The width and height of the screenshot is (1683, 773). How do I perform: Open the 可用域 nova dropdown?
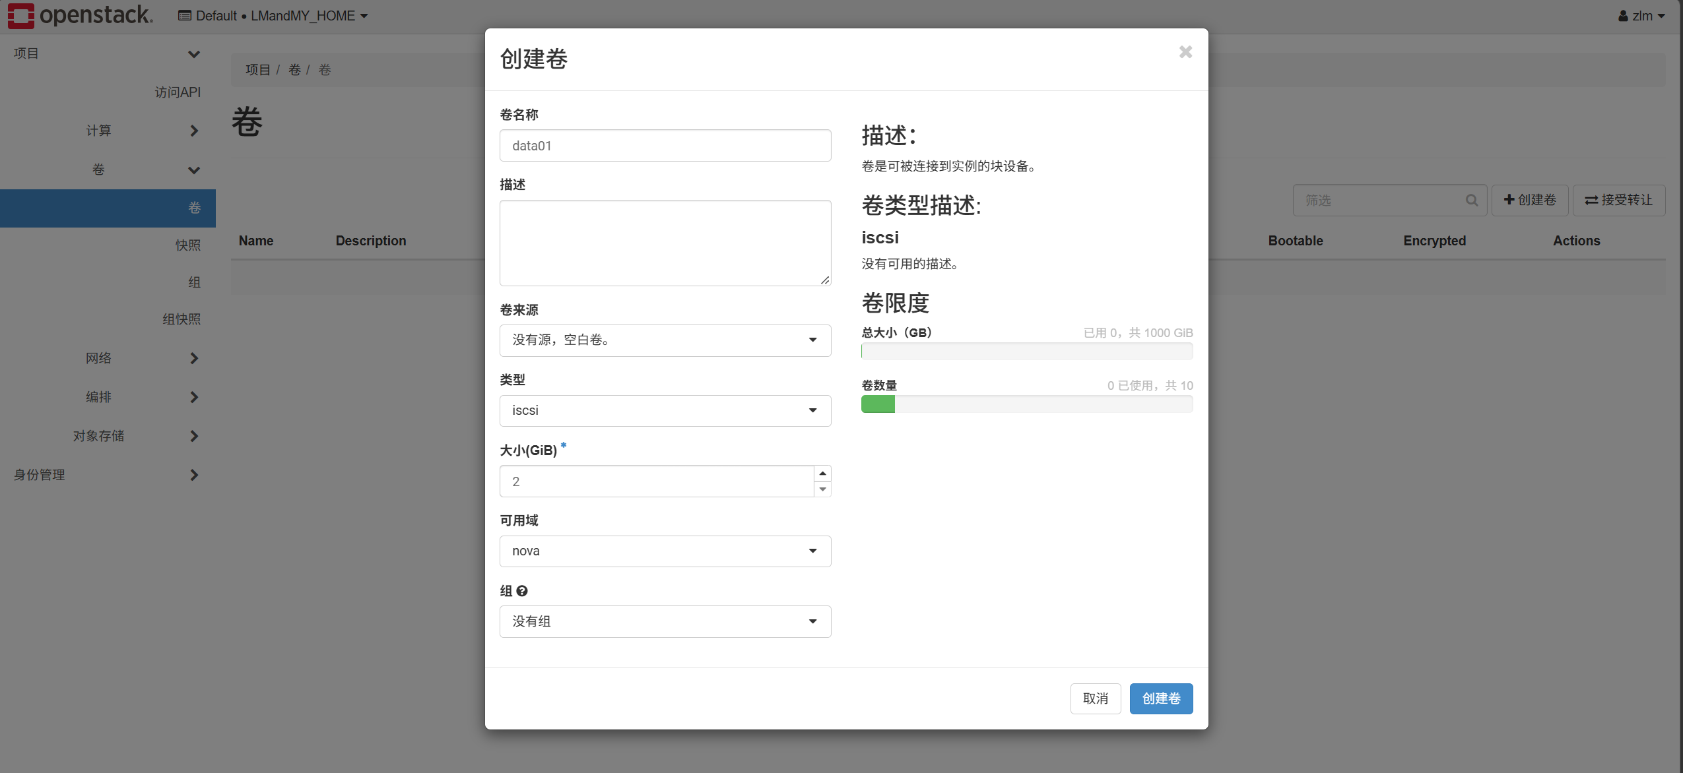click(x=665, y=551)
